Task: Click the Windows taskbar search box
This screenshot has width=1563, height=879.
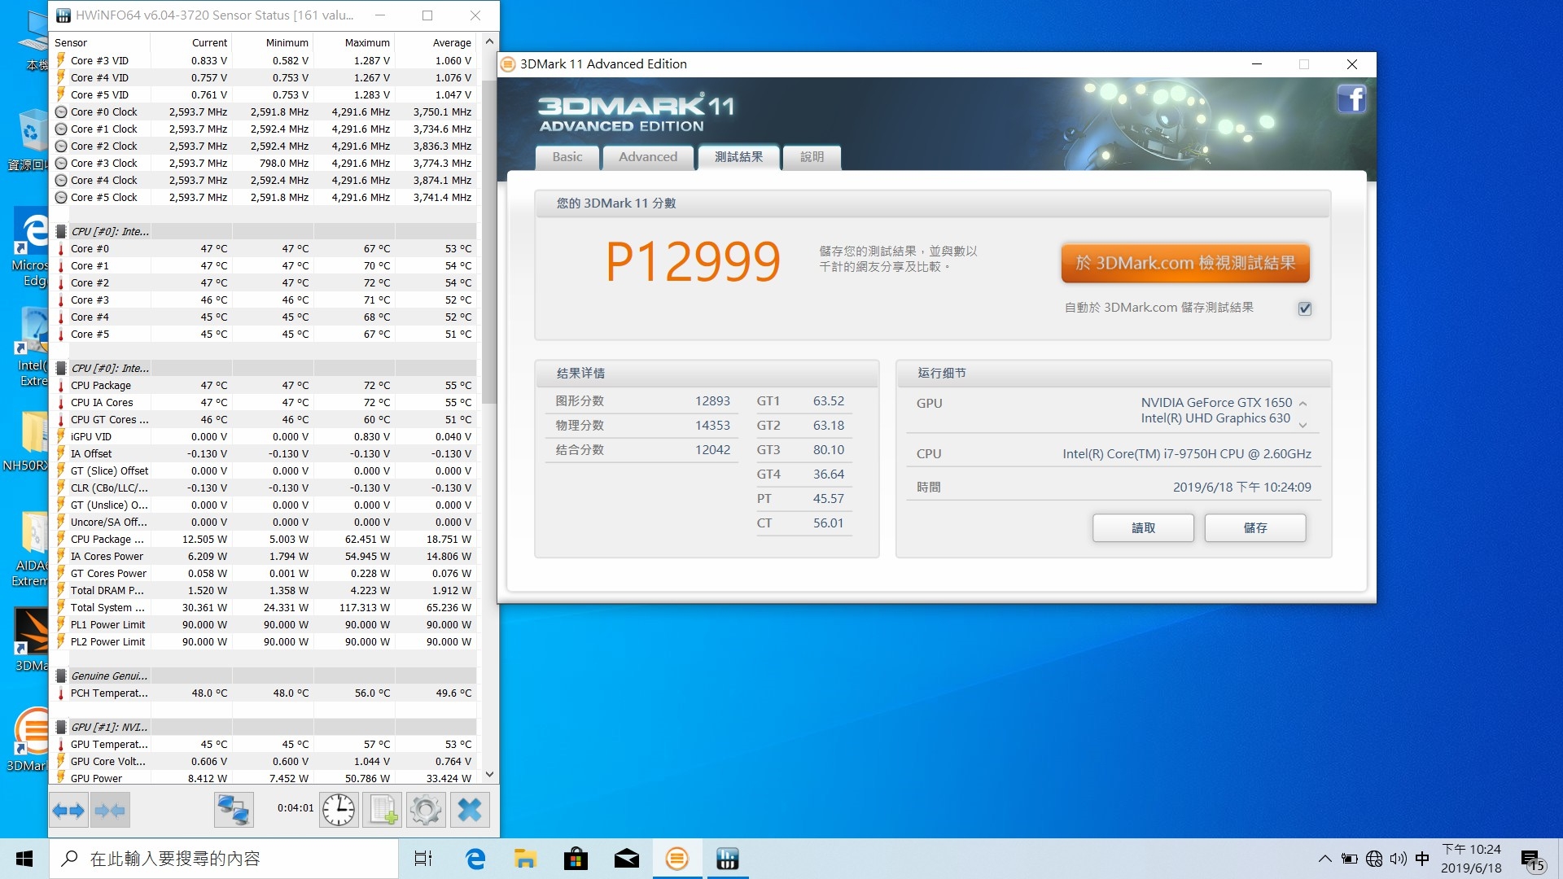Action: click(224, 859)
